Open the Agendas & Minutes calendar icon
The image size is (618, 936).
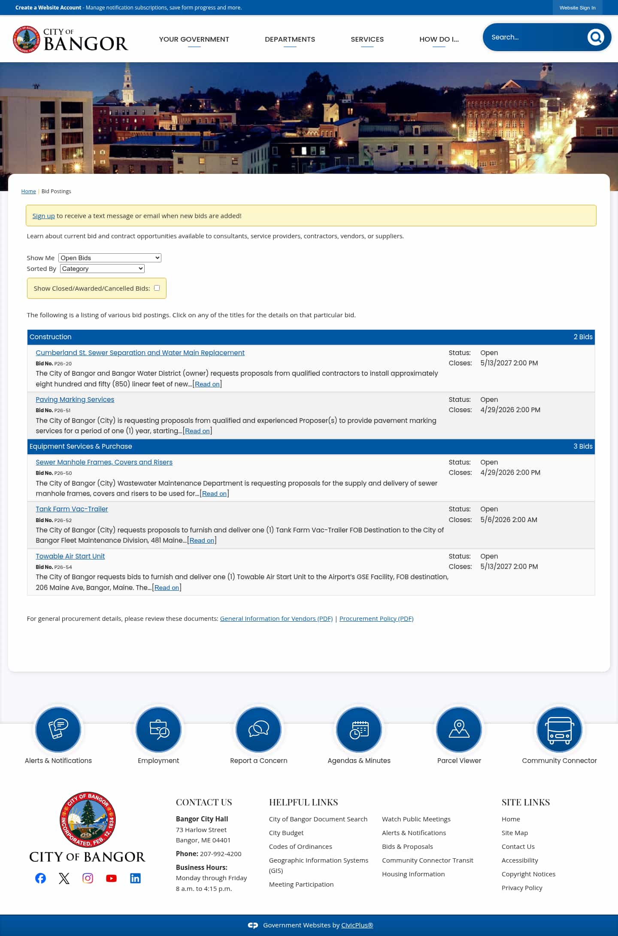(x=359, y=729)
